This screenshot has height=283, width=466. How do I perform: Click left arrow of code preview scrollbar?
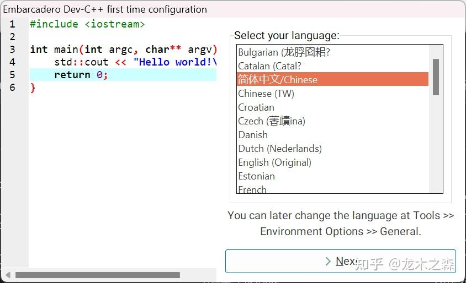click(8, 275)
